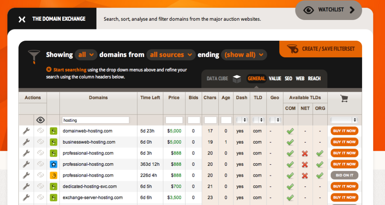Click the orange Start searching star icon
The height and width of the screenshot is (205, 385).
tap(49, 70)
